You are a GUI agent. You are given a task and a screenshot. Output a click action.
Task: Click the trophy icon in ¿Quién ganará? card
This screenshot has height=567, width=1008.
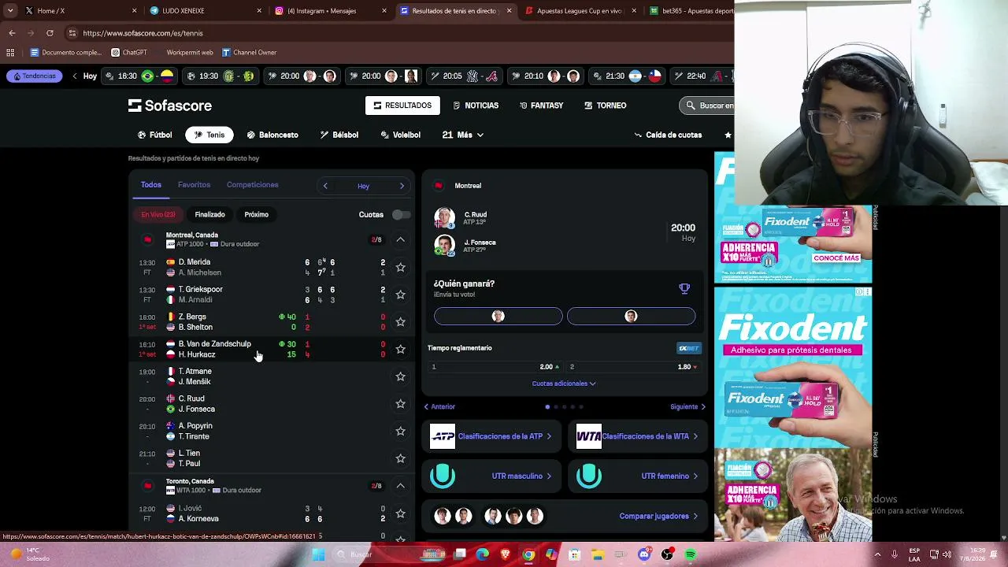pyautogui.click(x=684, y=289)
